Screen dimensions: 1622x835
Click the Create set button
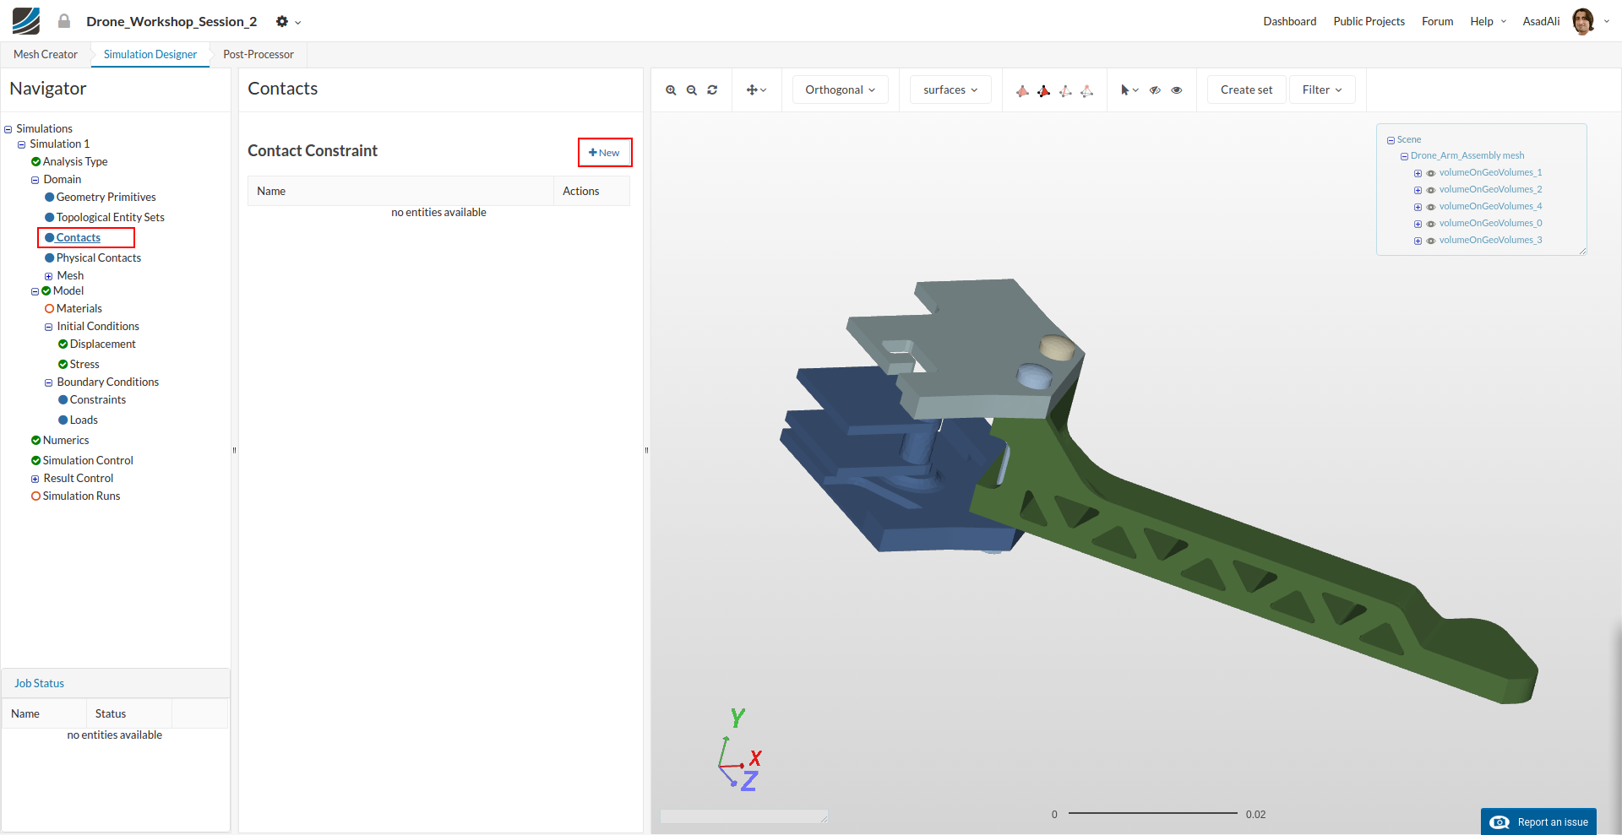point(1246,90)
